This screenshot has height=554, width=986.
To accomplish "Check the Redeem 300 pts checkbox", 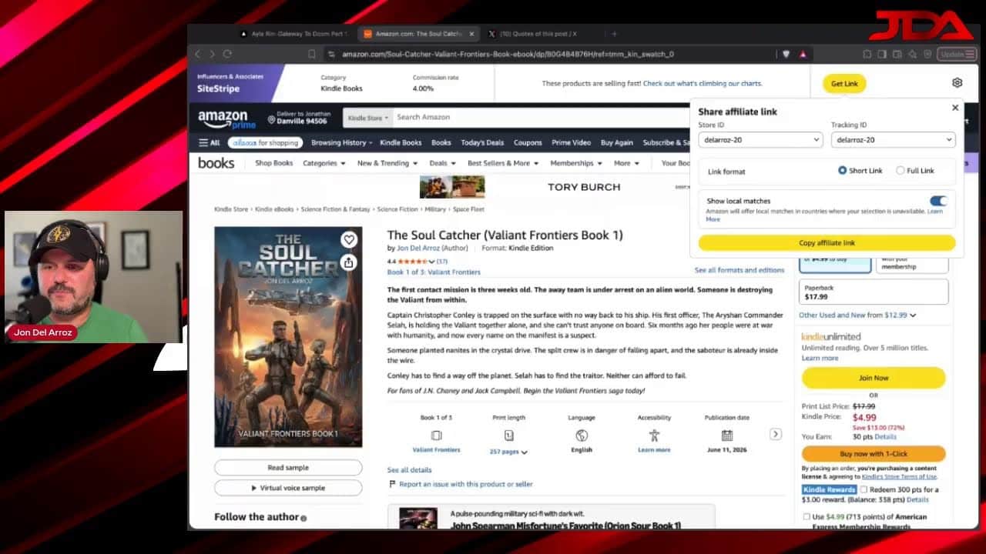I will 864,489.
